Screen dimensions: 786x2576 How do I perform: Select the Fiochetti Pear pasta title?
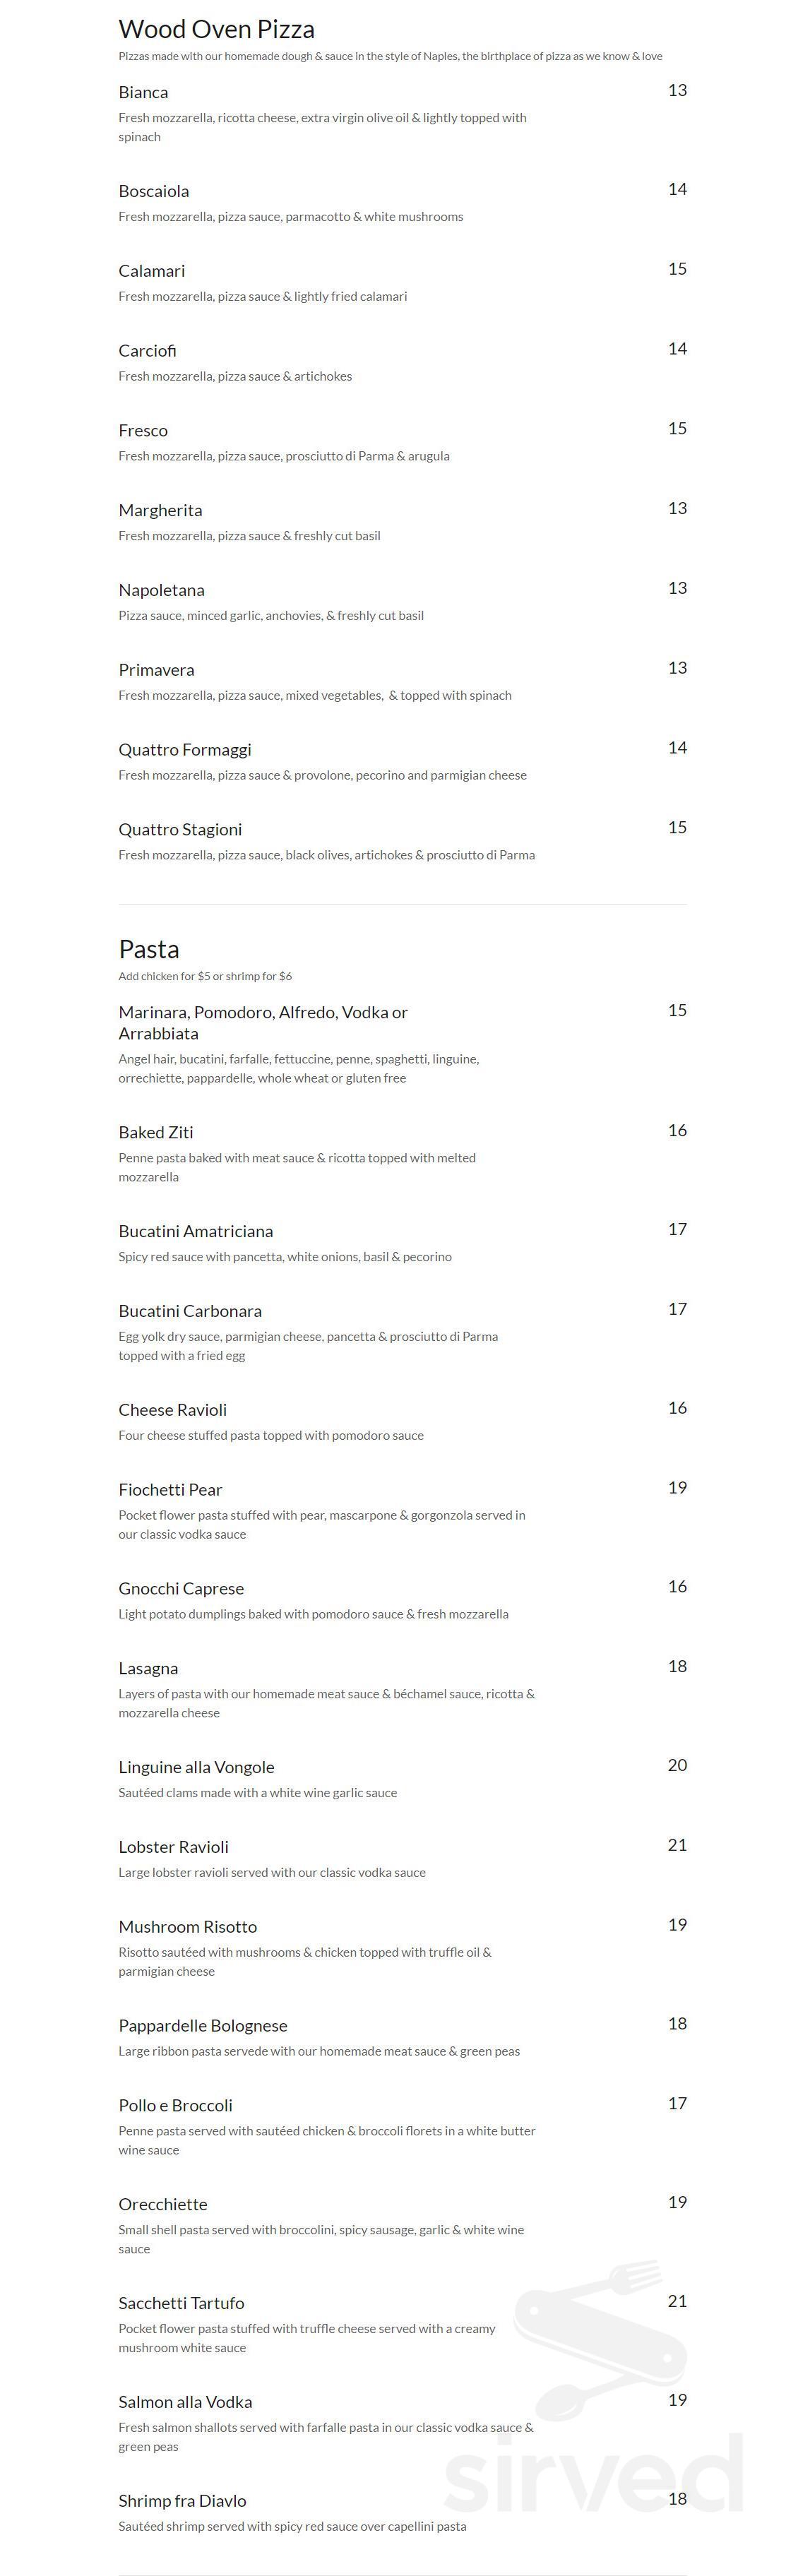170,1490
